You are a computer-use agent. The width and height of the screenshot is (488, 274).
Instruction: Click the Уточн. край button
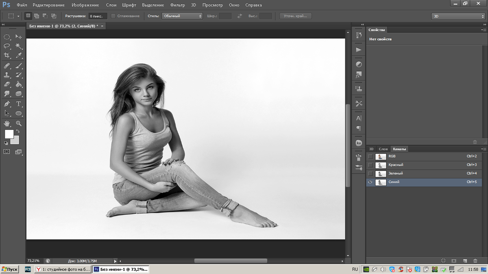(x=295, y=16)
